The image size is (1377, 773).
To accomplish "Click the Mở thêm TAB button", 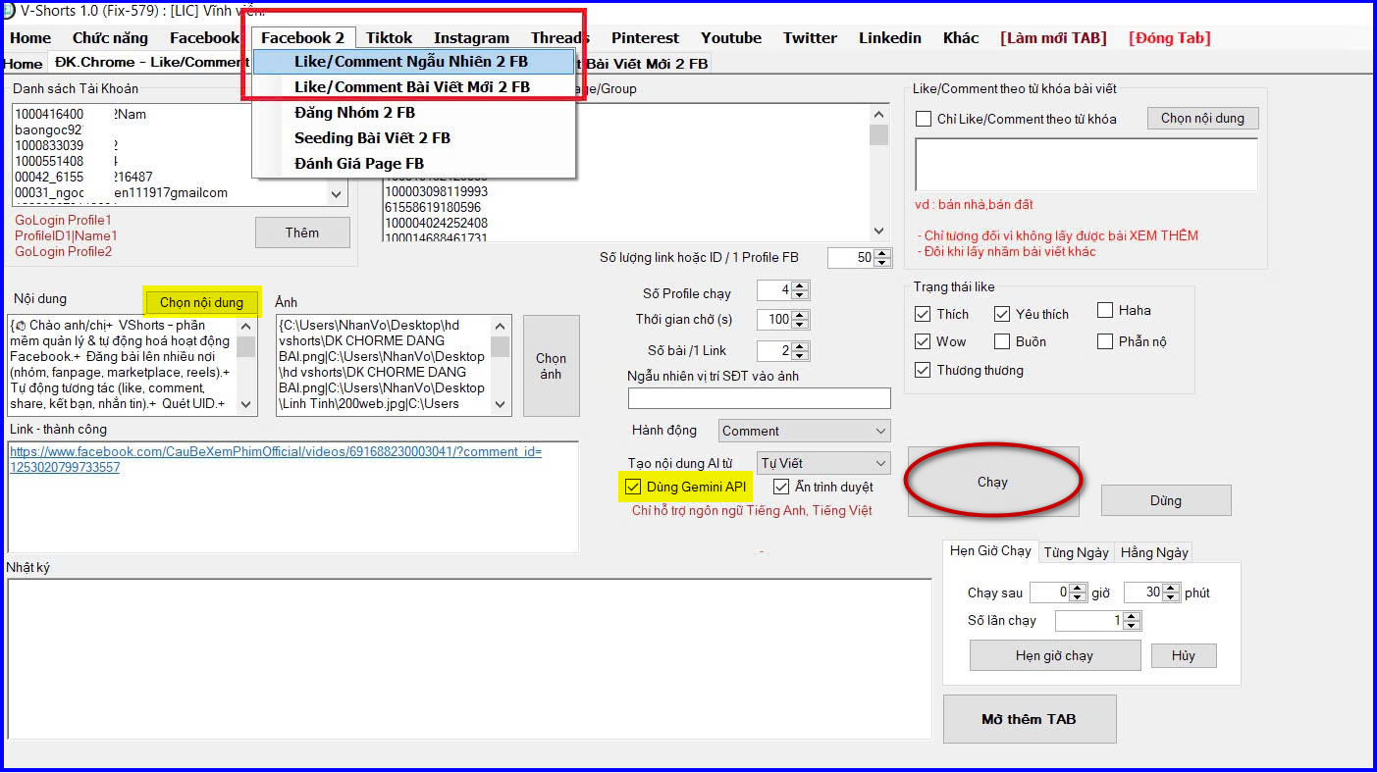I will [x=1030, y=719].
